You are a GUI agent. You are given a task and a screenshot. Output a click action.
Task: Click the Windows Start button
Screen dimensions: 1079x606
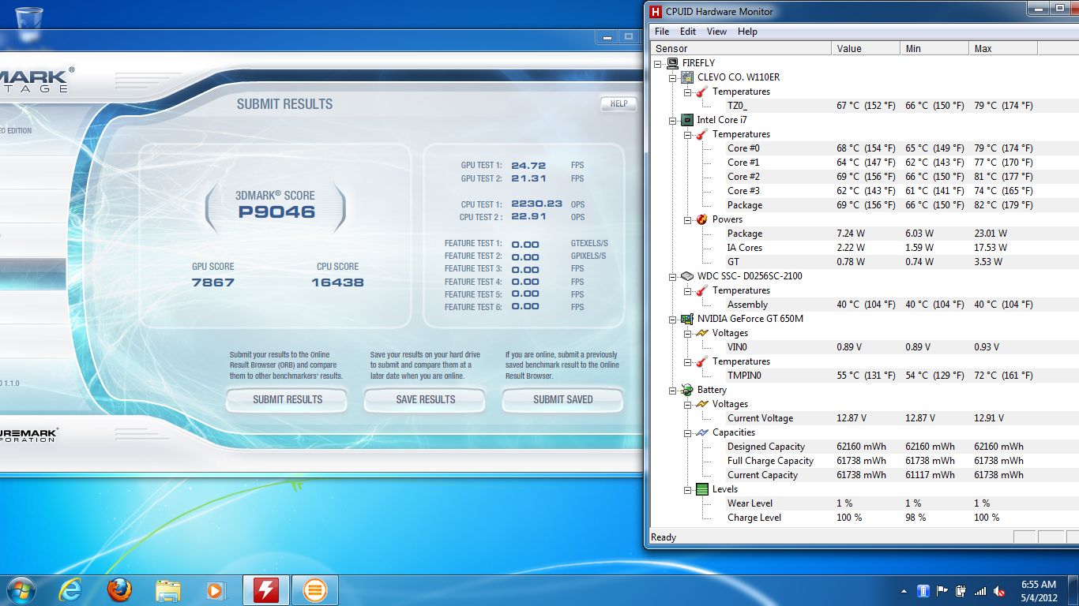point(21,590)
